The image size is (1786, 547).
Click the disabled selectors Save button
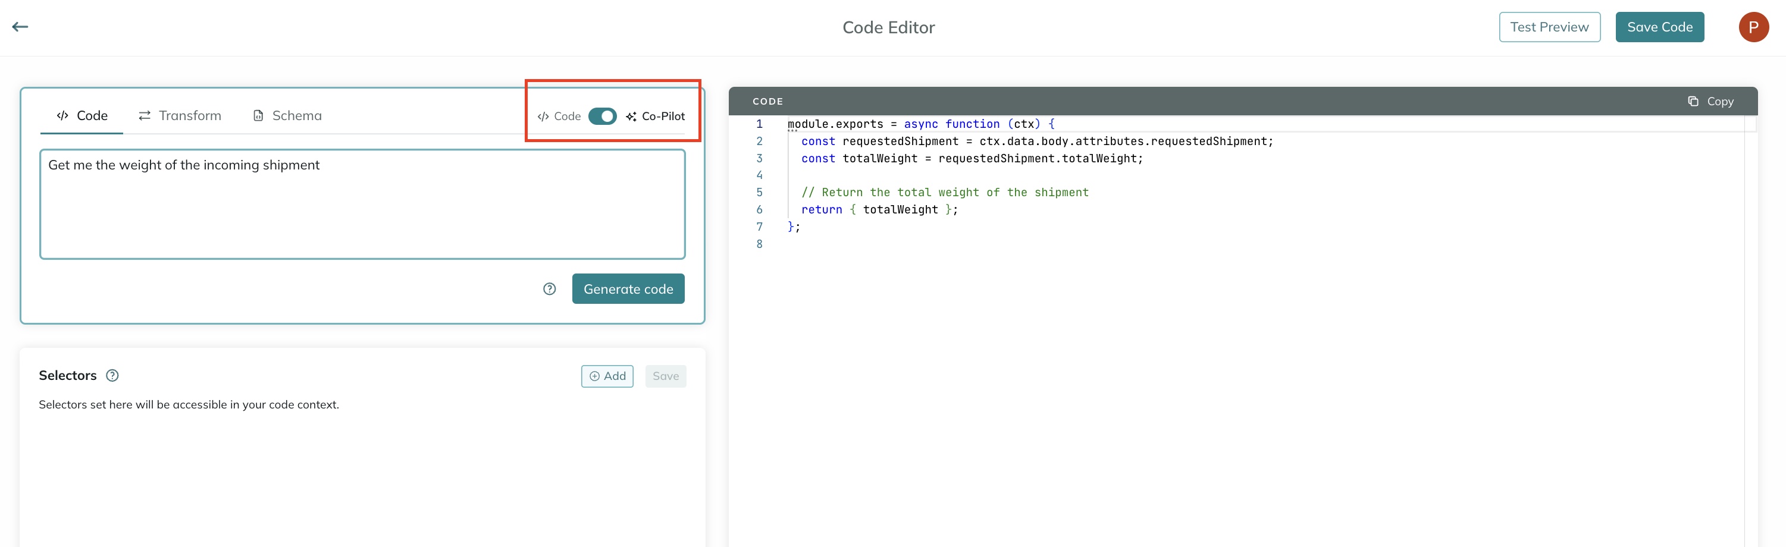coord(666,376)
